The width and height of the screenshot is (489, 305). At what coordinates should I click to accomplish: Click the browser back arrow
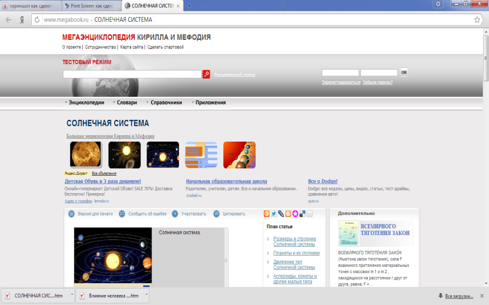point(8,20)
